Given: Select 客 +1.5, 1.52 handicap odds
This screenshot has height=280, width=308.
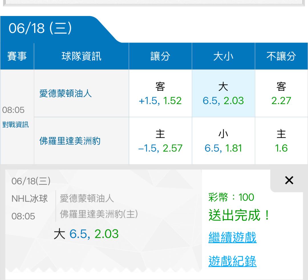Looking at the screenshot, I should [x=160, y=94].
